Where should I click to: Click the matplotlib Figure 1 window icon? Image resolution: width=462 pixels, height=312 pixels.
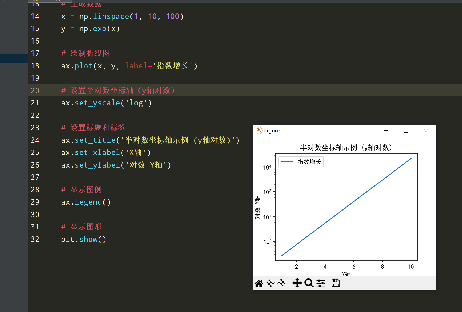[259, 130]
